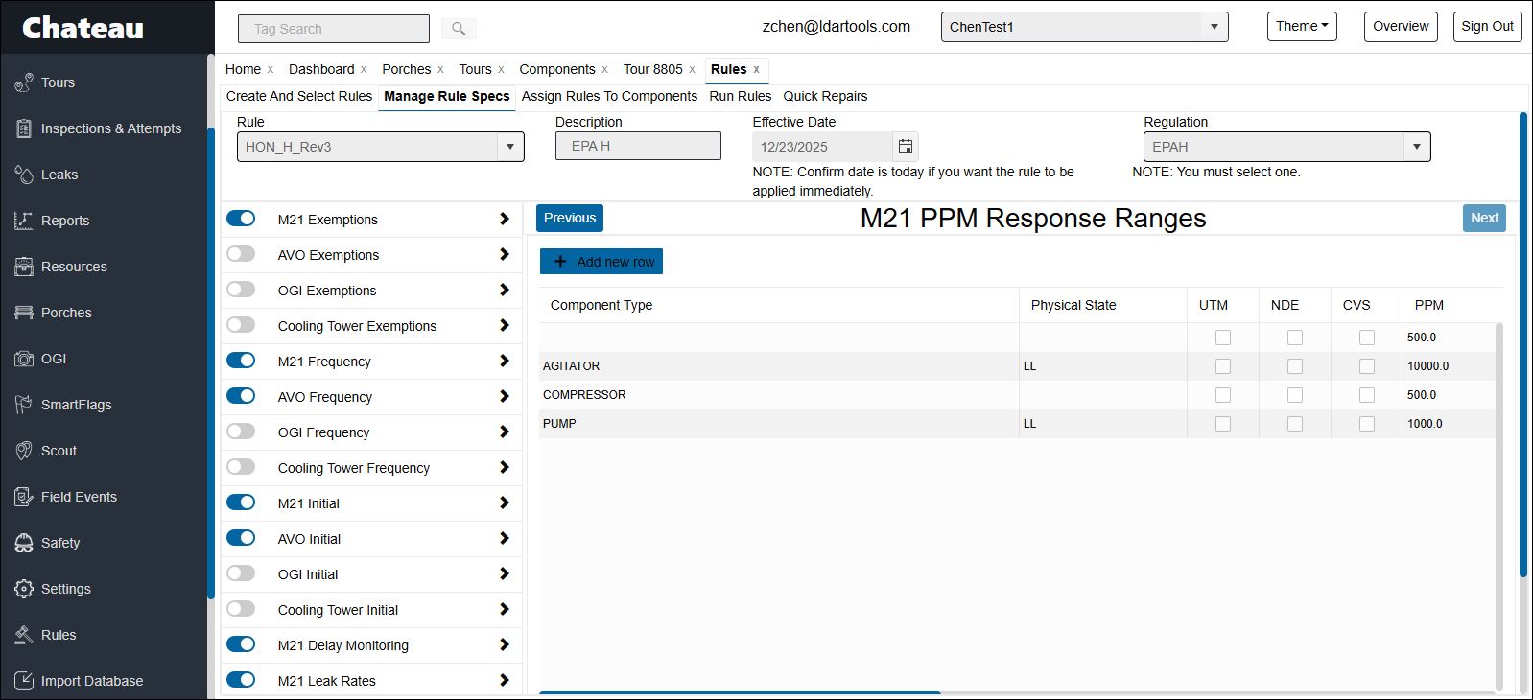
Task: Open Leaks from the sidebar
Action: 59,175
